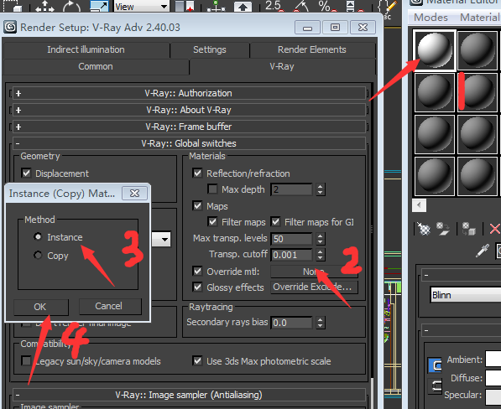Disable the Displacement checkbox
The image size is (501, 409).
pyautogui.click(x=26, y=173)
